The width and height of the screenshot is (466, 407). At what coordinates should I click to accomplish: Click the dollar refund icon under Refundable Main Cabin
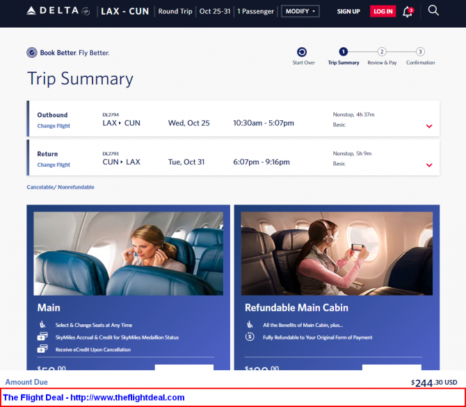coord(250,337)
